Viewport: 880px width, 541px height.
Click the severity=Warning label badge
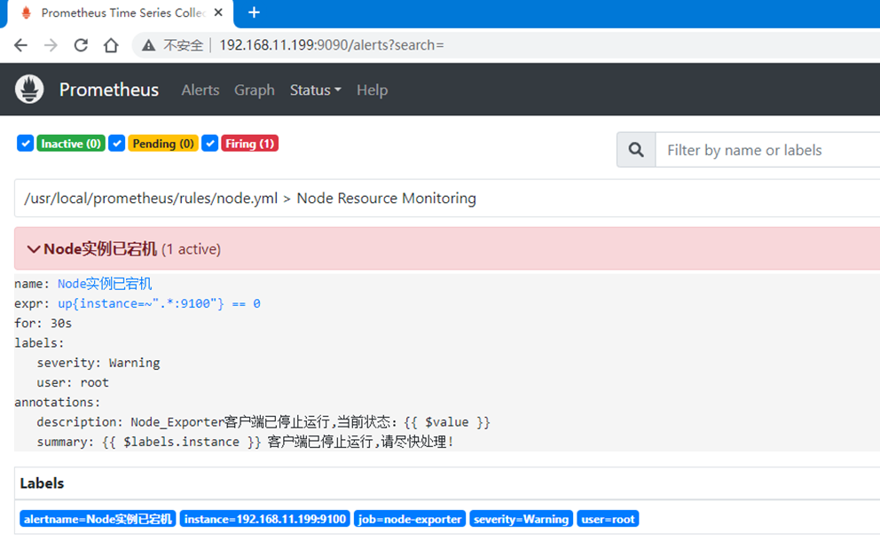[x=521, y=519]
